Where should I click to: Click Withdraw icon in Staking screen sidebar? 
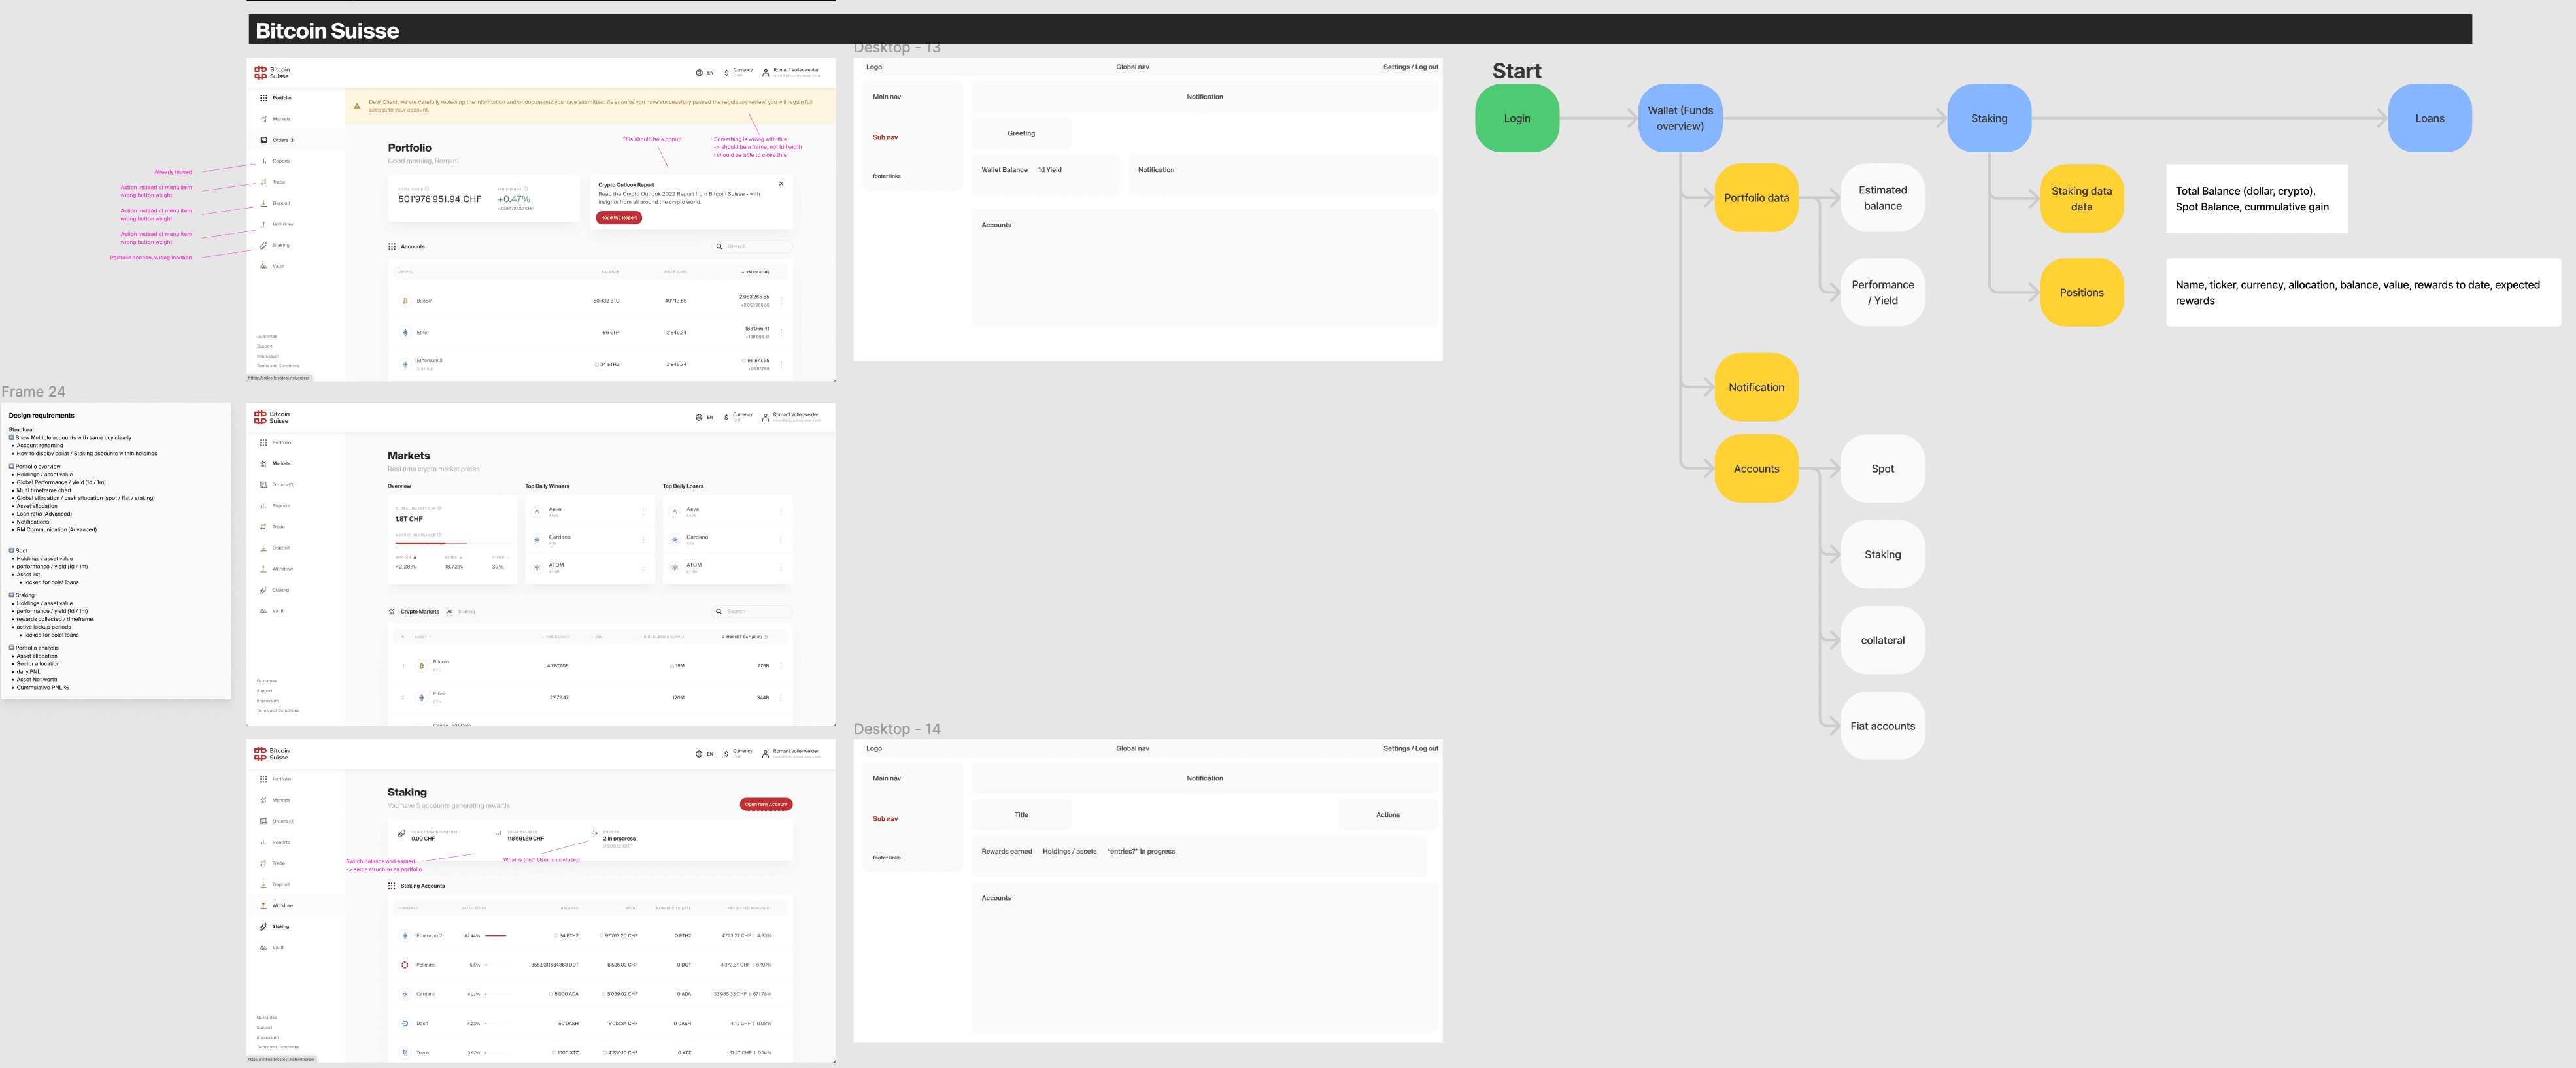point(264,906)
